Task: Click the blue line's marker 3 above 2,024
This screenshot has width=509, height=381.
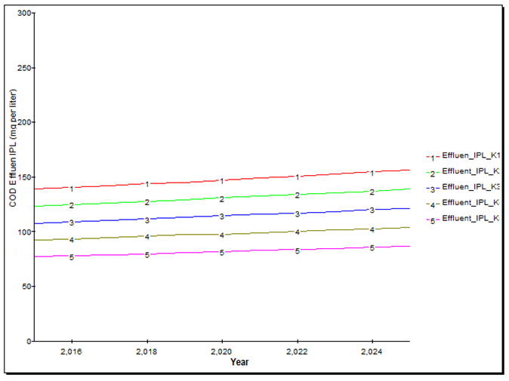Action: tap(372, 210)
